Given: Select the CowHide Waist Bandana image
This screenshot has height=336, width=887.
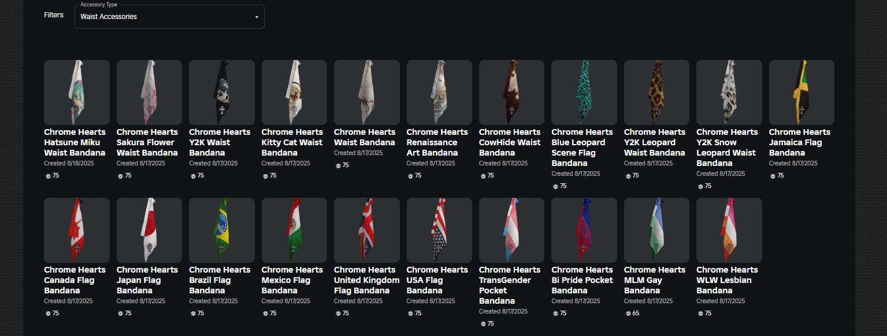Looking at the screenshot, I should coord(511,92).
